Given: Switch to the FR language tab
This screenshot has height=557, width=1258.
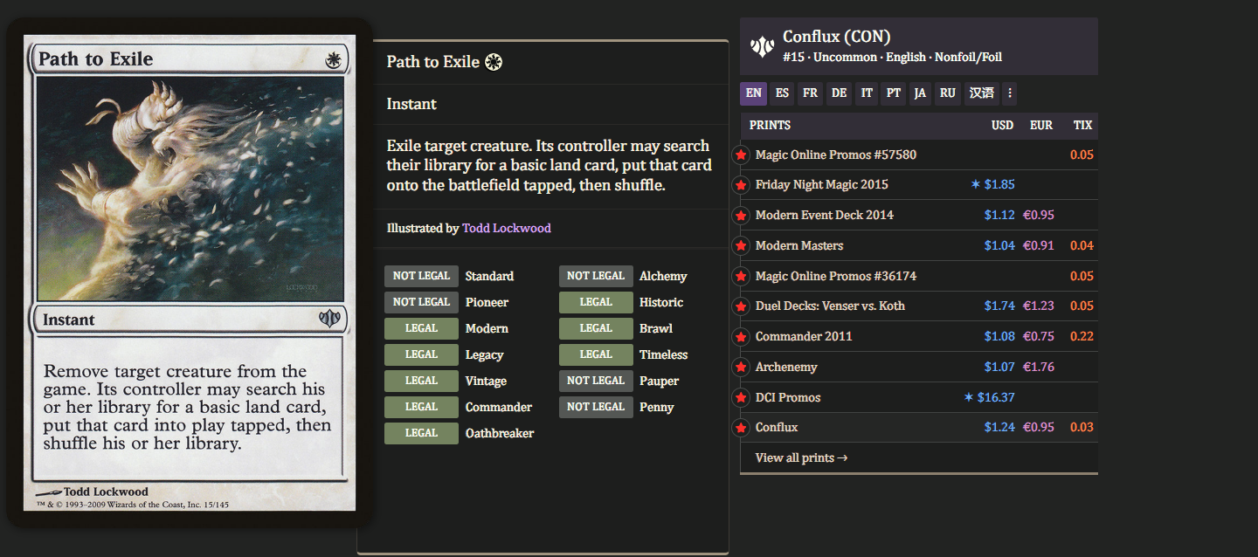Looking at the screenshot, I should 811,93.
